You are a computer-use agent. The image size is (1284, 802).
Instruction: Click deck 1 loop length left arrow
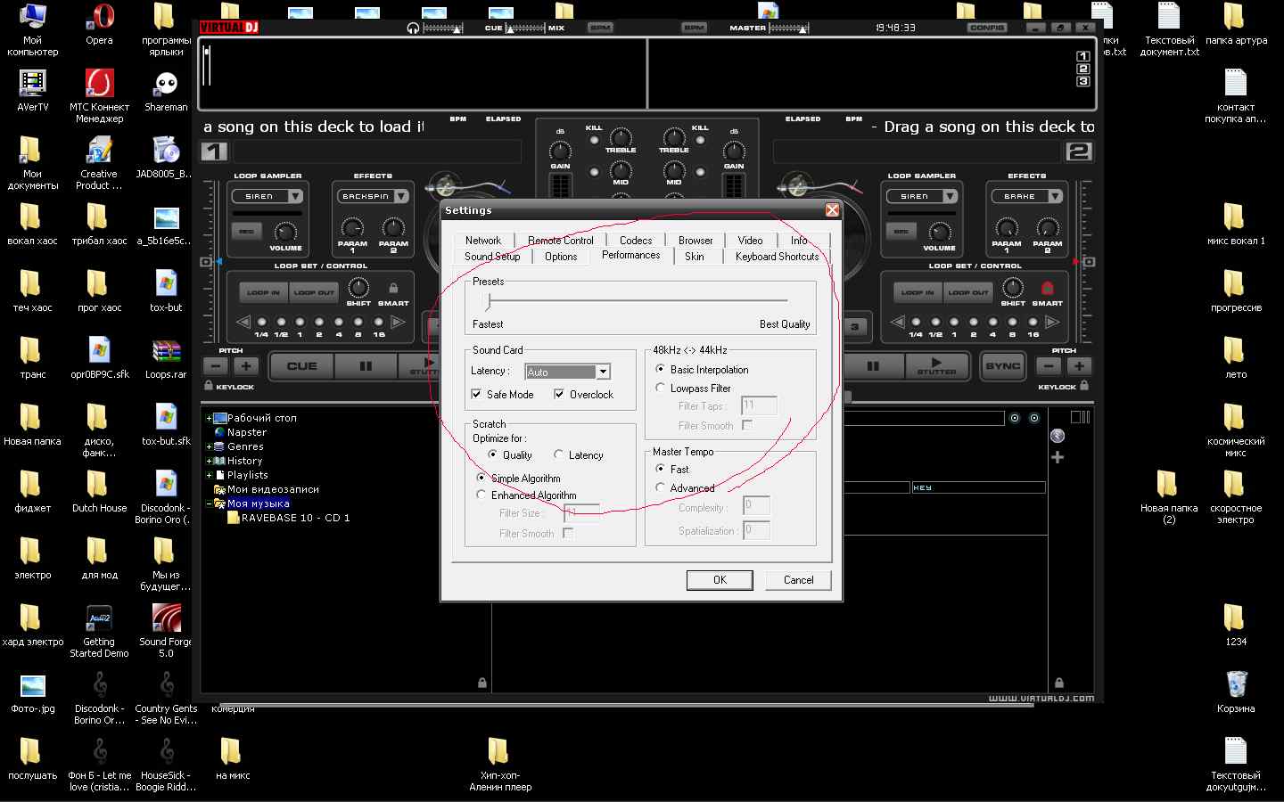[x=243, y=322]
